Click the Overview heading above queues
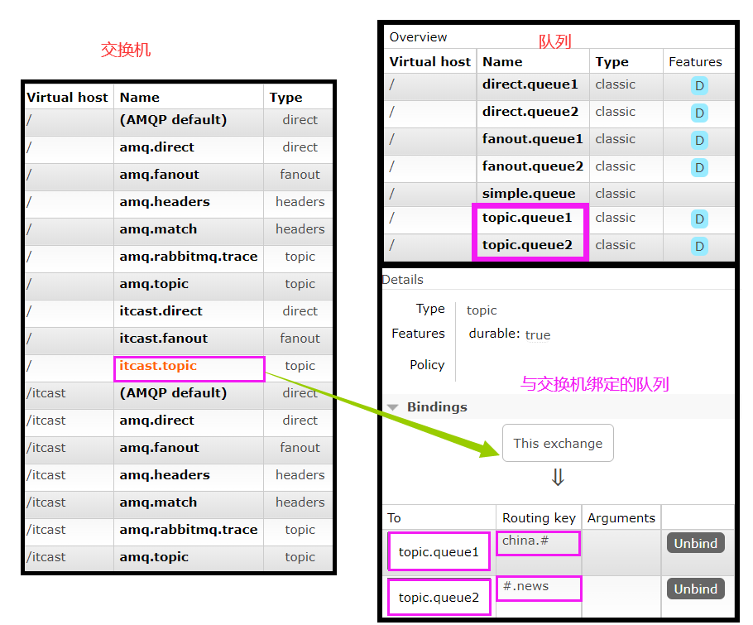Image resolution: width=753 pixels, height=625 pixels. point(418,37)
